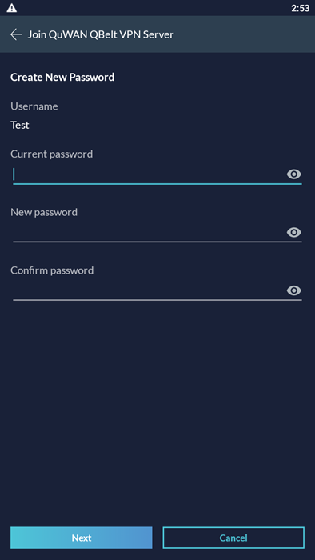Tap the Current password label
The height and width of the screenshot is (560, 315).
(x=51, y=154)
